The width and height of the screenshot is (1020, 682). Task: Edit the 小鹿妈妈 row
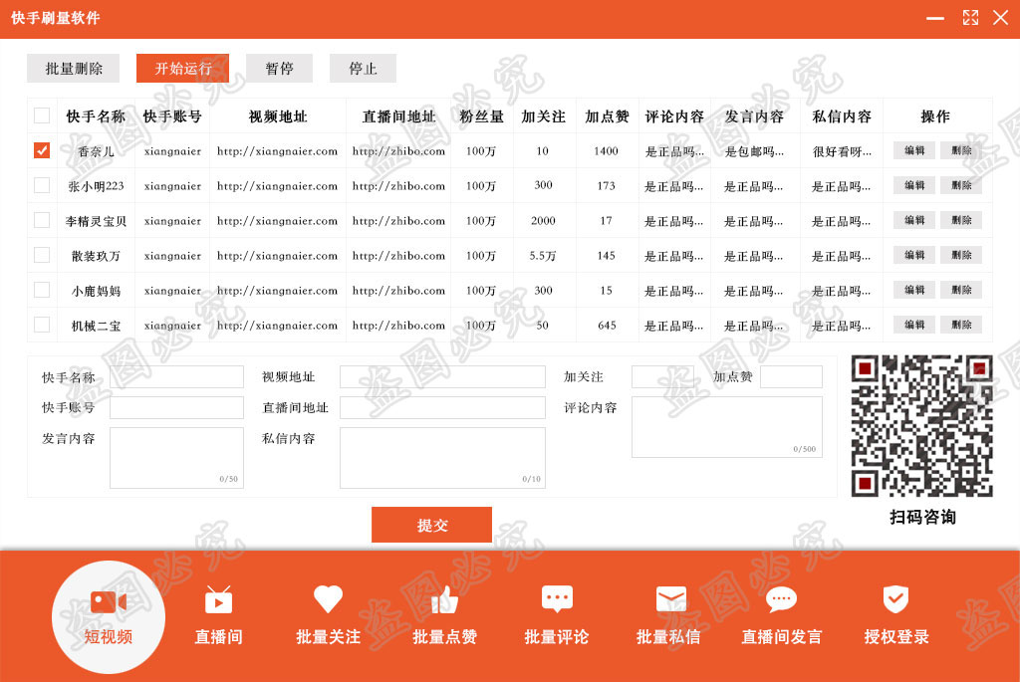[914, 290]
